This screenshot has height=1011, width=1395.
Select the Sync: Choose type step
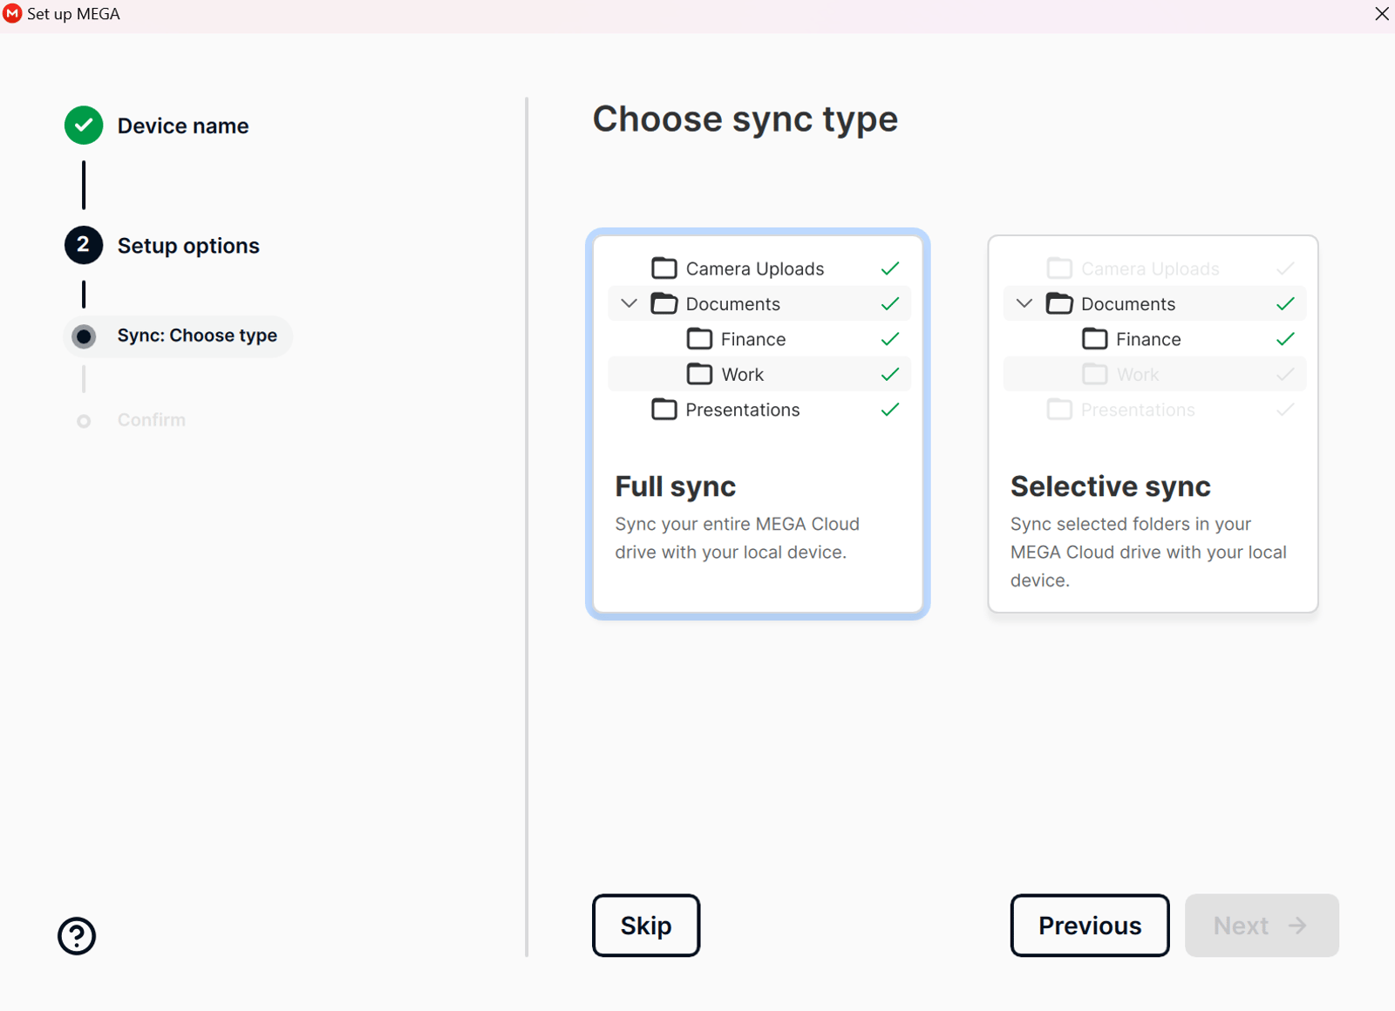coord(197,336)
